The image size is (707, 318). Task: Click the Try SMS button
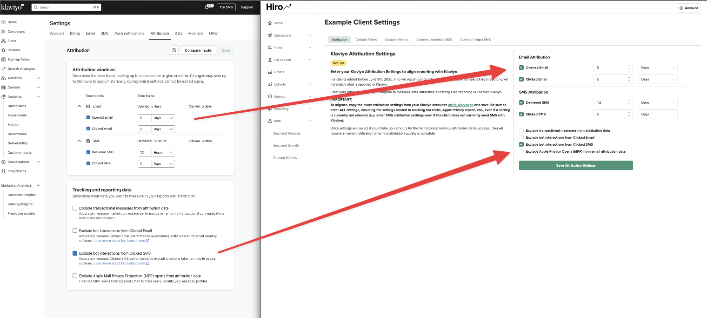(x=226, y=7)
